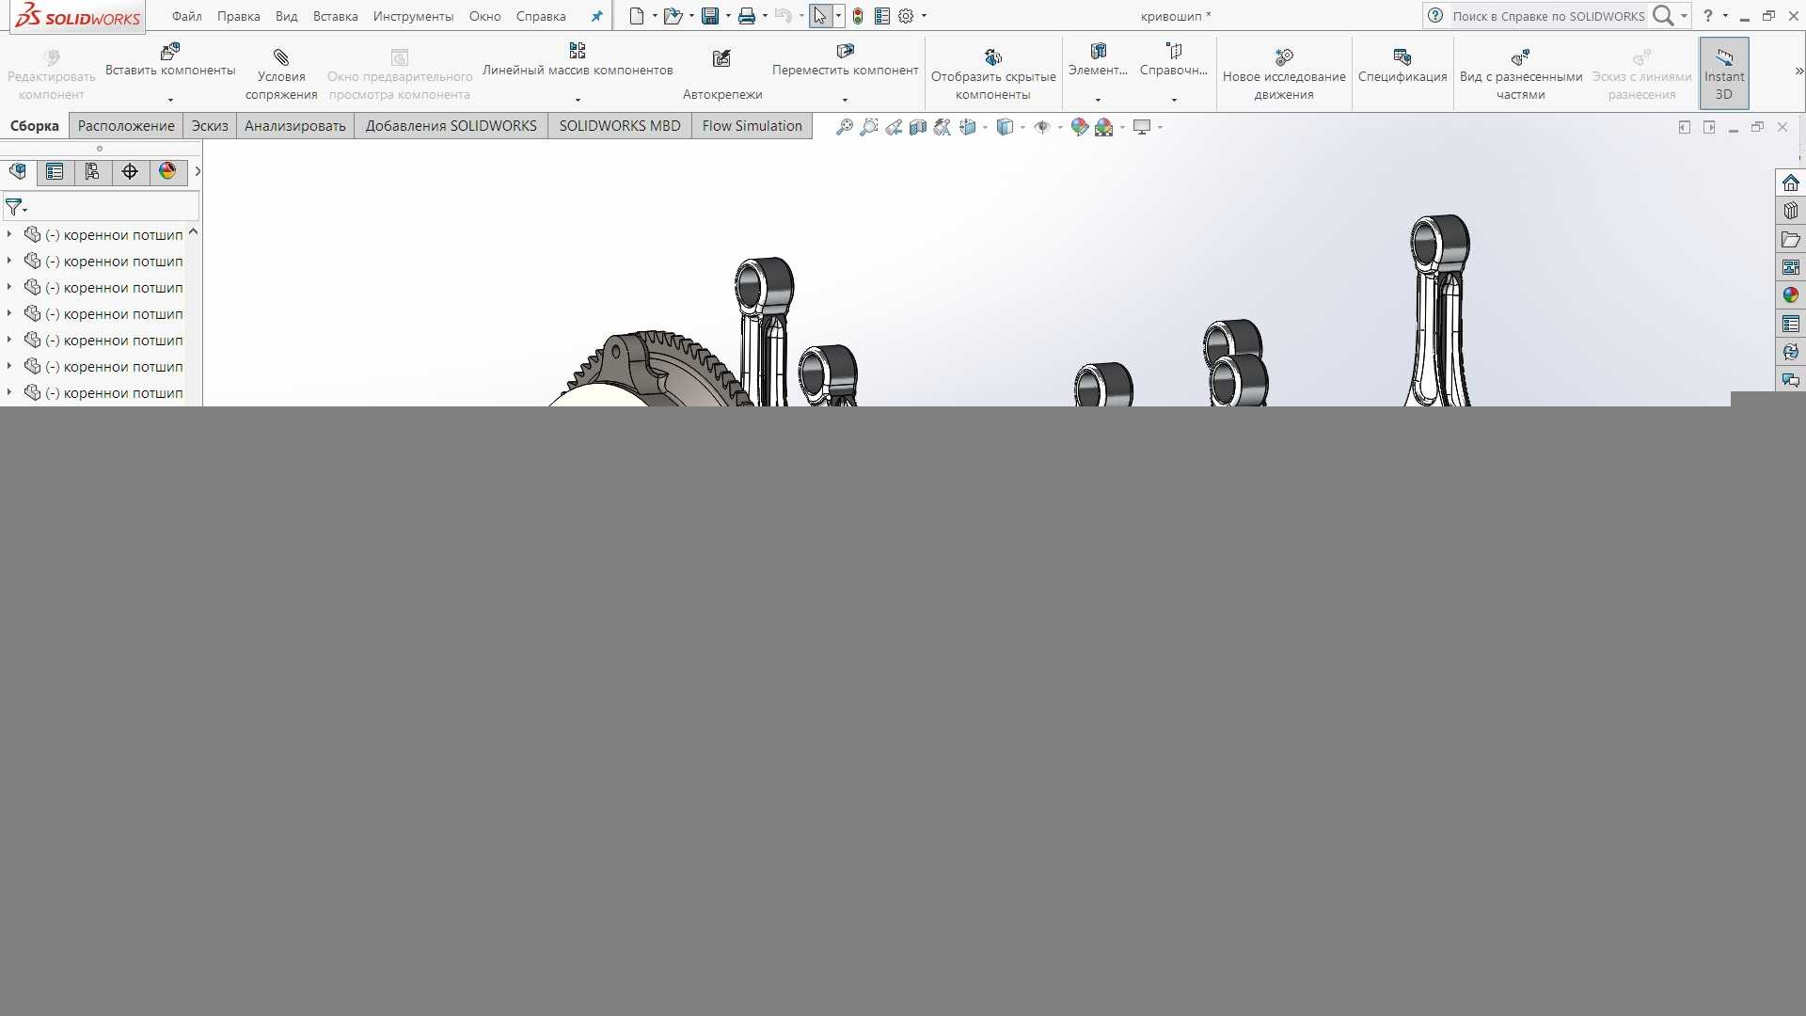Image resolution: width=1806 pixels, height=1016 pixels.
Task: Switch to PropertyManager tab icon
Action: click(x=55, y=171)
